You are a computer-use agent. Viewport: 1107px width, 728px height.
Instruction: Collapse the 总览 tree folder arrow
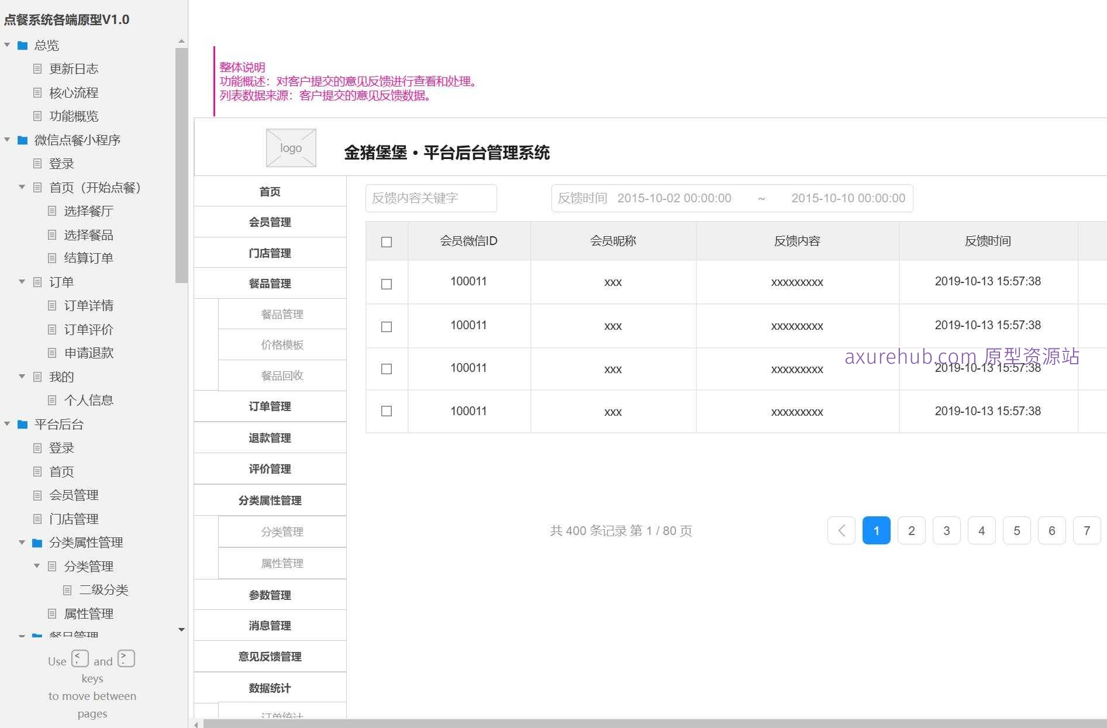click(7, 45)
